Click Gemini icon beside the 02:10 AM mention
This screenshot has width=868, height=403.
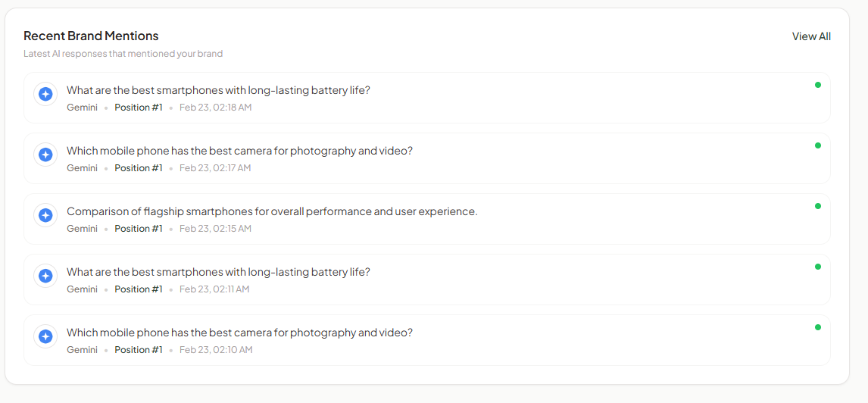point(45,336)
